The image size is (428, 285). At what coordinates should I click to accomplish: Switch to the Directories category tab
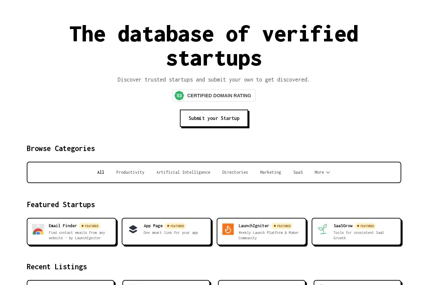pyautogui.click(x=235, y=172)
